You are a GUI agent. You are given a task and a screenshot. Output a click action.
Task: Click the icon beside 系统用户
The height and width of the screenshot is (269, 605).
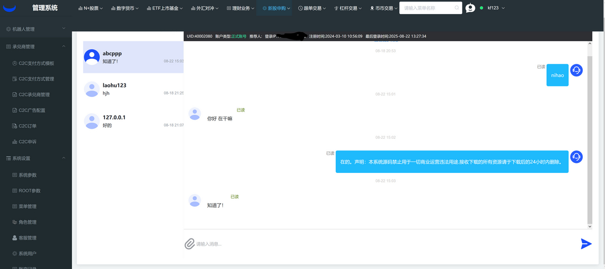pyautogui.click(x=14, y=253)
